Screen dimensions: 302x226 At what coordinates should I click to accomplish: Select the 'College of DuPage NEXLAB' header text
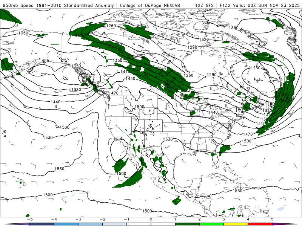point(150,5)
